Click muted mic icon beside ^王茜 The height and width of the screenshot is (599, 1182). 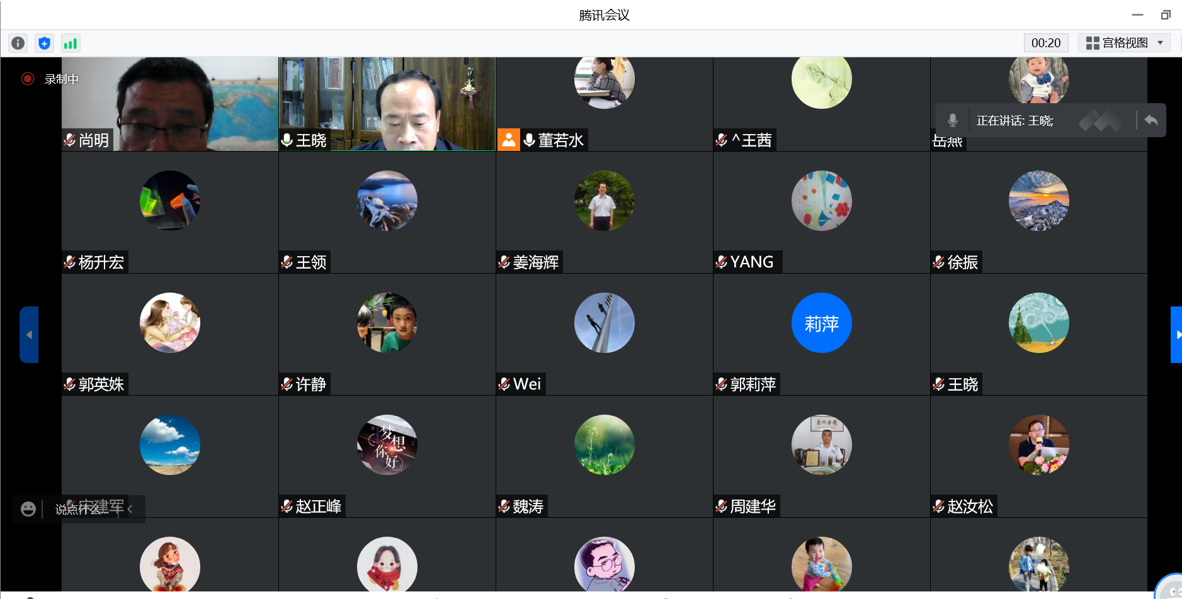pos(722,140)
